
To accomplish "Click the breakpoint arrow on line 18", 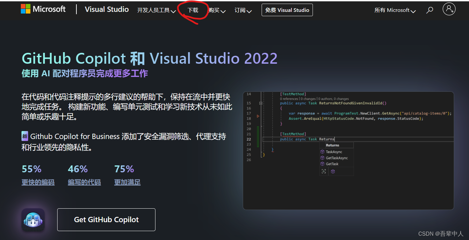I will click(258, 116).
